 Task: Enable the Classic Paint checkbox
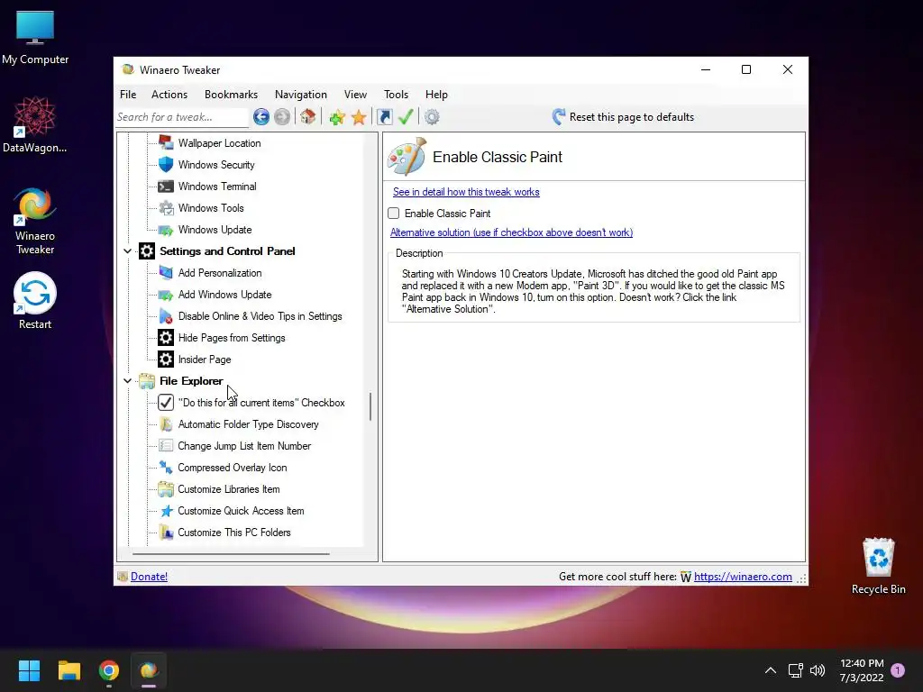coord(393,213)
